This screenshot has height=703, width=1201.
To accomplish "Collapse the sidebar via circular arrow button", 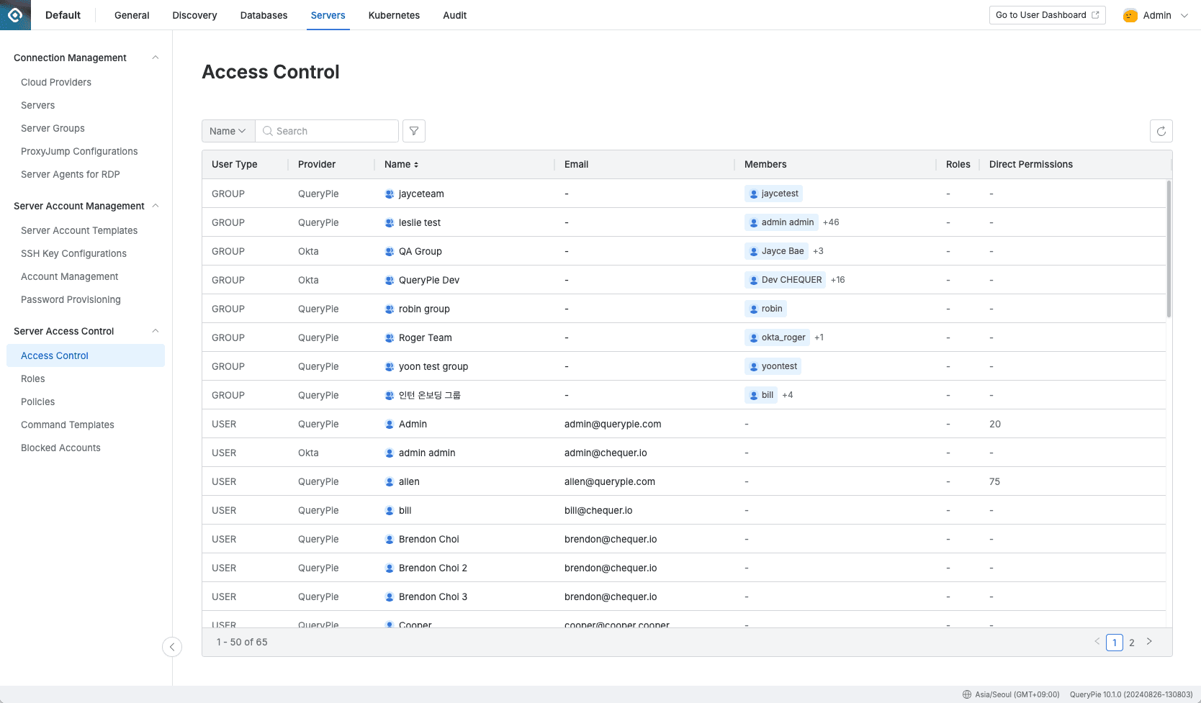I will point(172,647).
